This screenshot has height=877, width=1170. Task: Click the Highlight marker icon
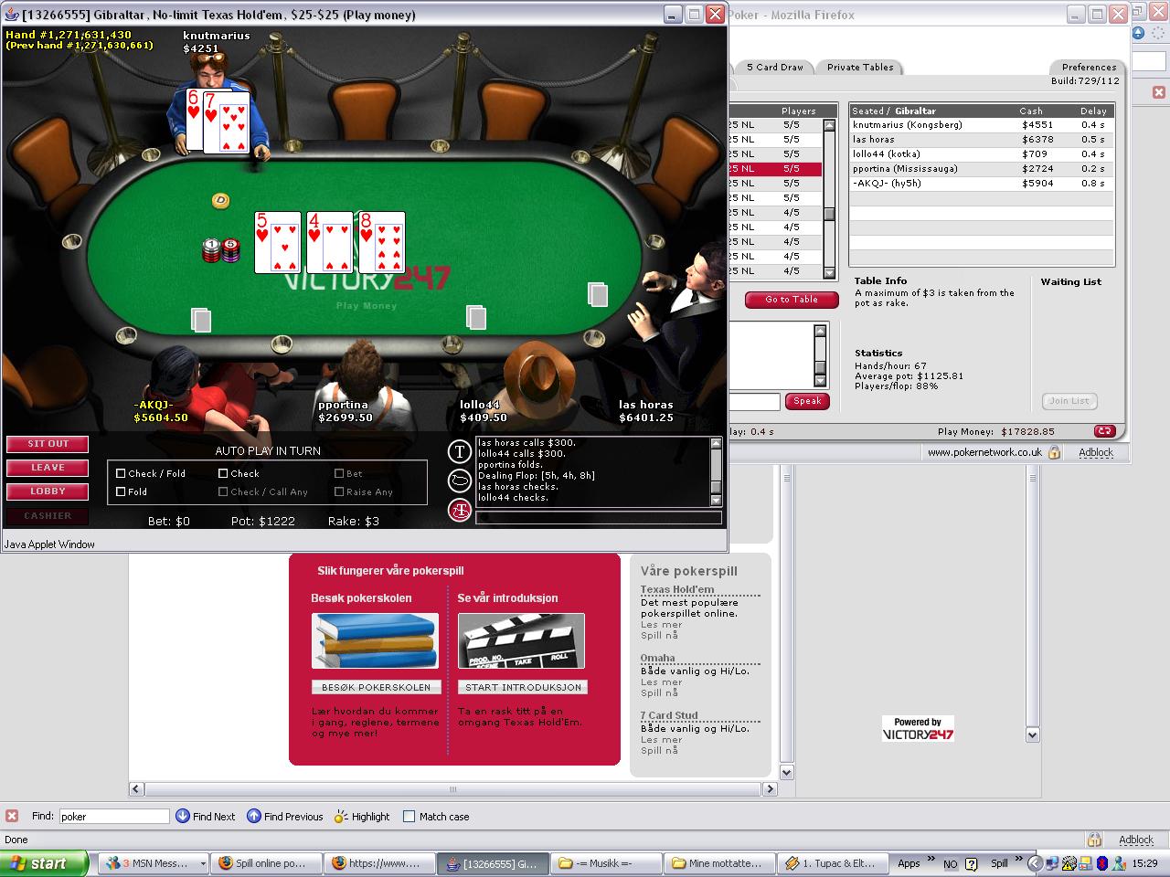click(x=341, y=816)
